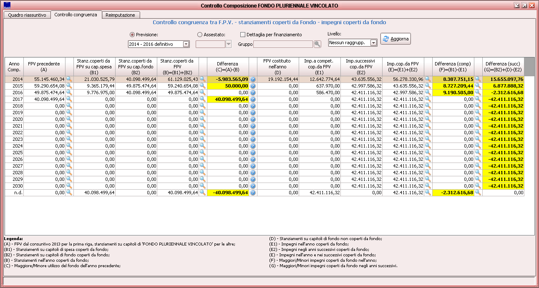
Task: Click into the Gruppo text field
Action: [283, 44]
